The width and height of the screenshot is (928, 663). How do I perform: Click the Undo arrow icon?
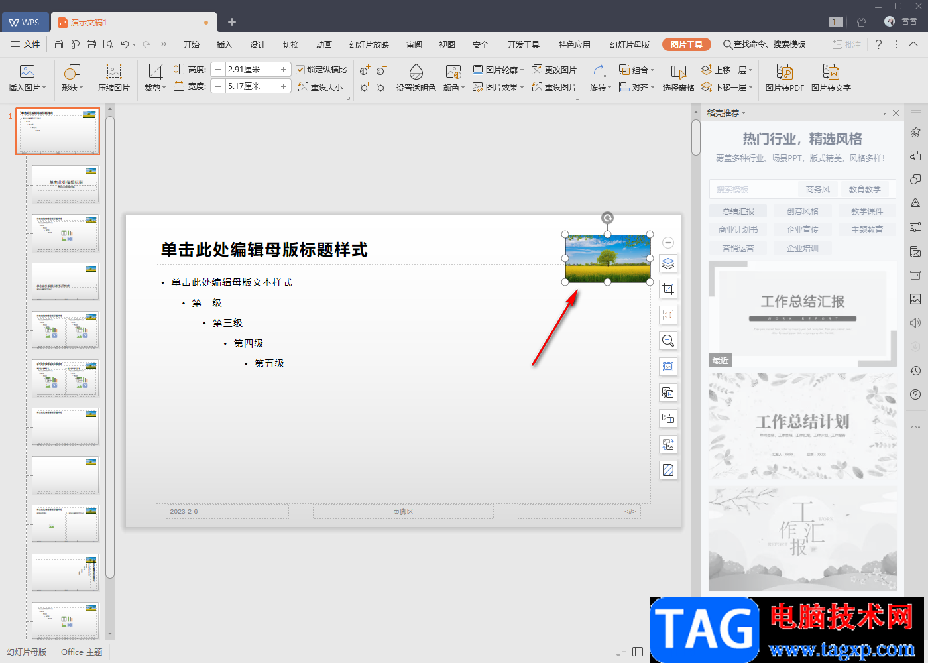(x=125, y=44)
